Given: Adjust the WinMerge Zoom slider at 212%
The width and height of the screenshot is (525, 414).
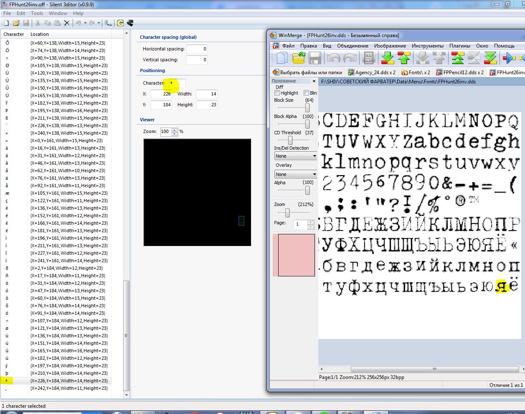Looking at the screenshot, I should 287,213.
